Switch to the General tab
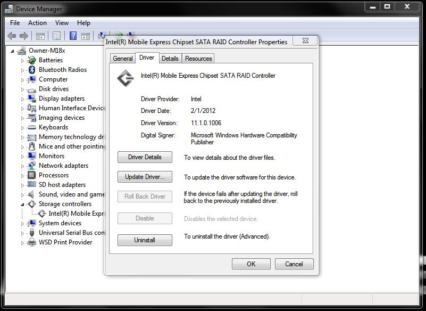This screenshot has width=426, height=311. (123, 59)
